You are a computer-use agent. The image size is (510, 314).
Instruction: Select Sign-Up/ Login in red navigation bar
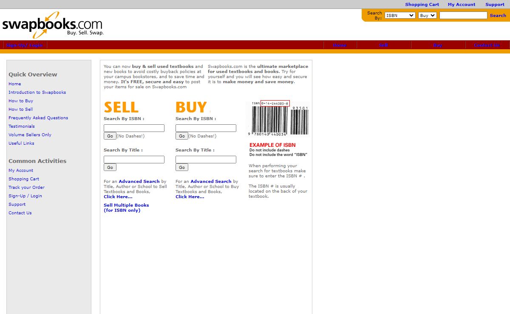click(24, 45)
